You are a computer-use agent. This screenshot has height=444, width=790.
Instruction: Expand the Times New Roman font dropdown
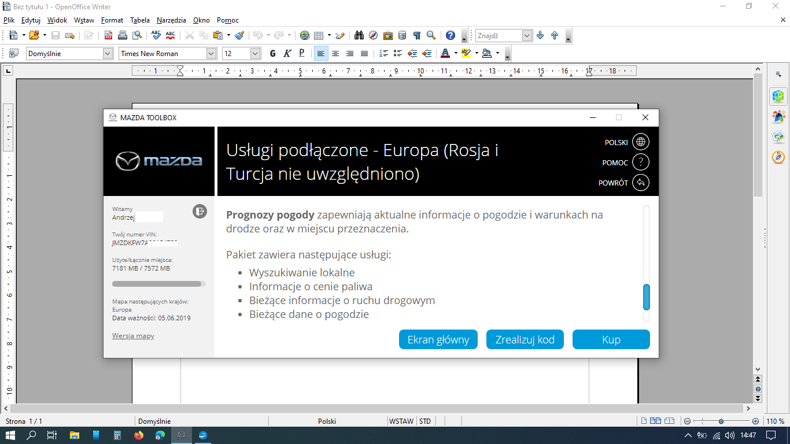tap(211, 53)
